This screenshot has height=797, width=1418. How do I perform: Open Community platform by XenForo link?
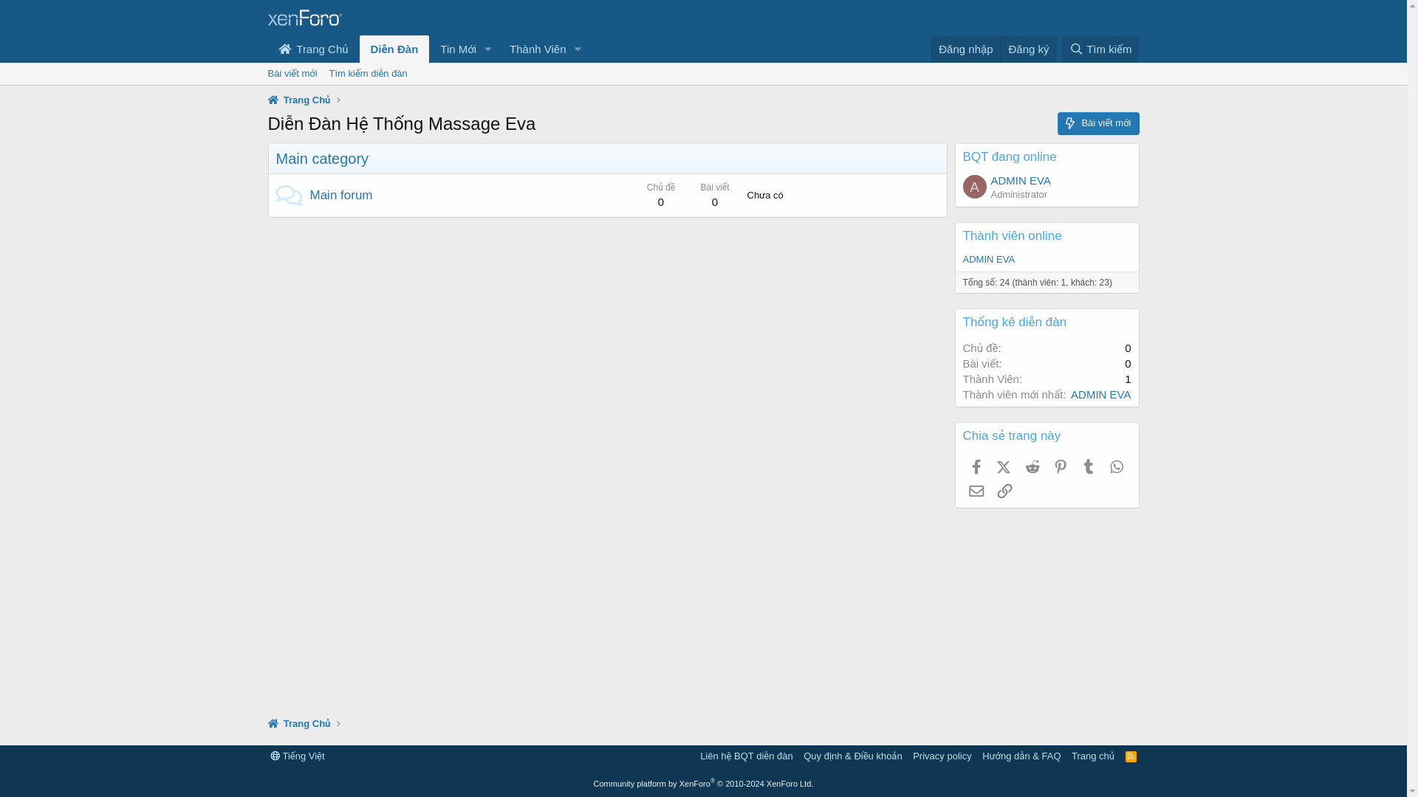703,784
